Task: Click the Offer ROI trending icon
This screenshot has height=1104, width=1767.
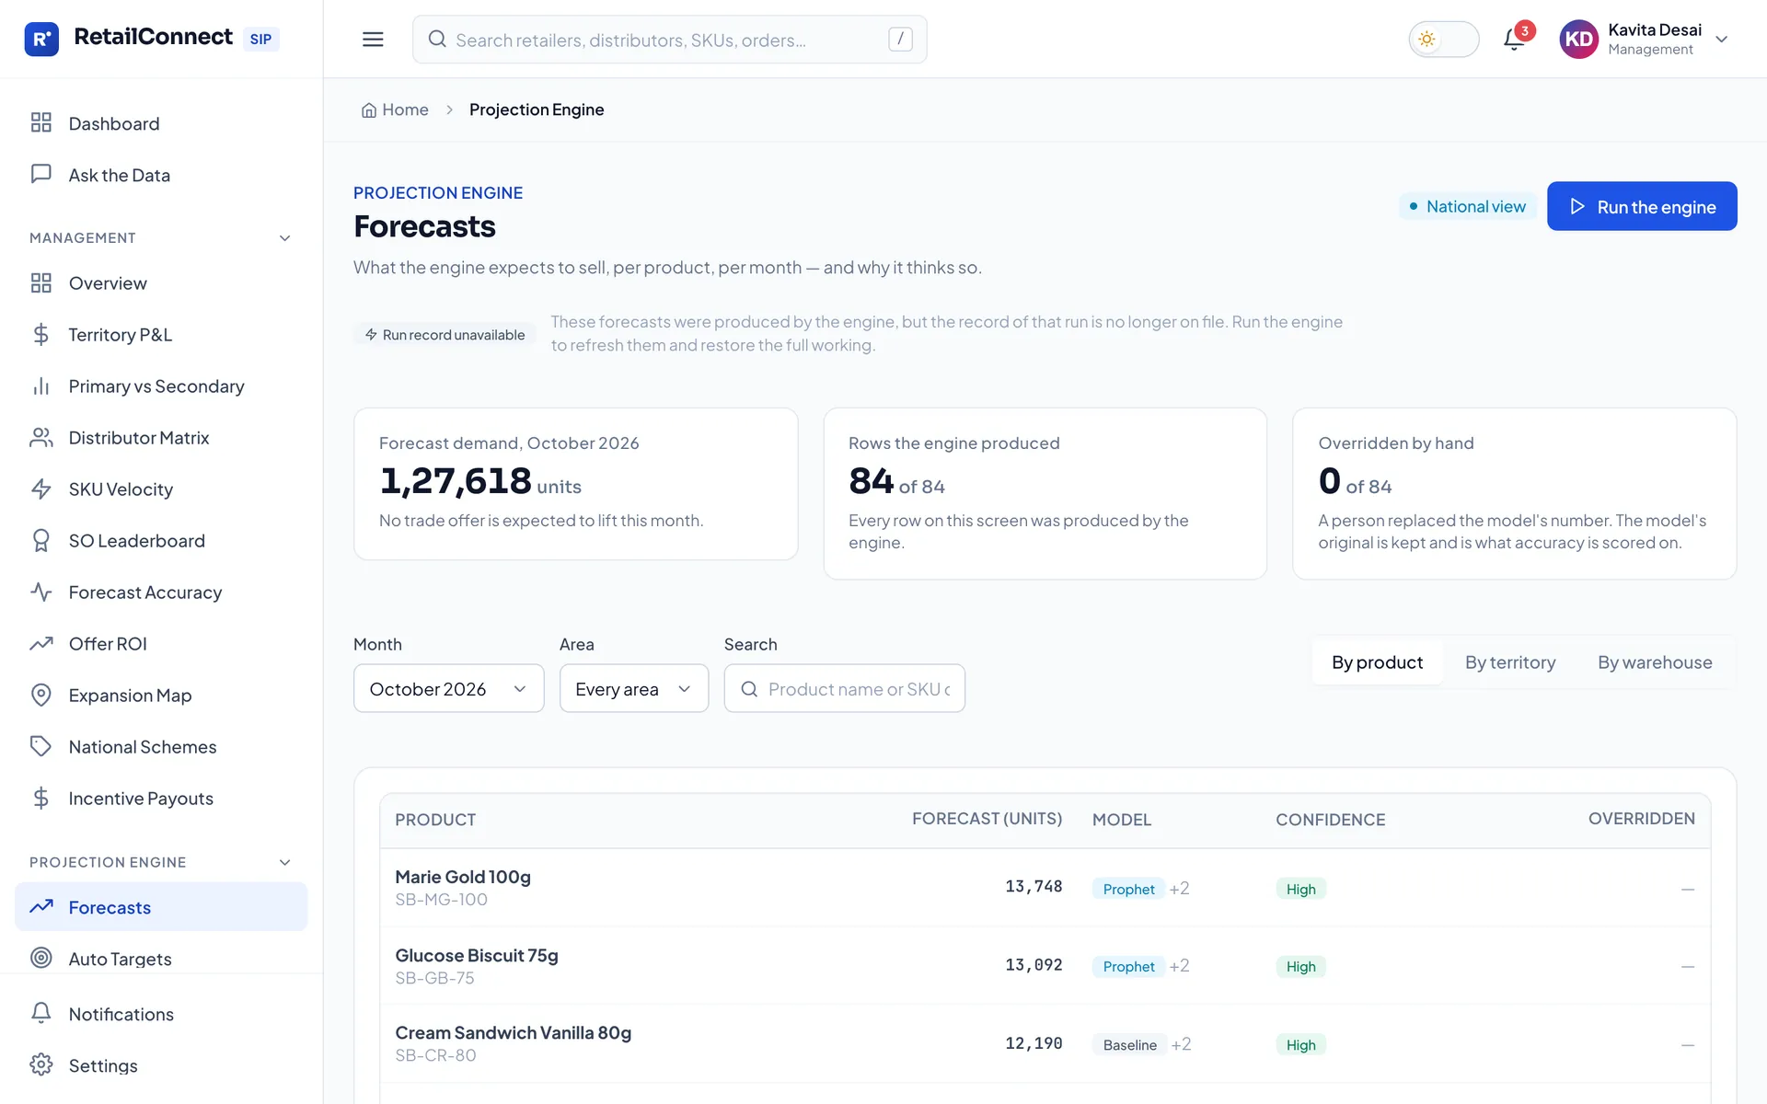Action: tap(41, 643)
